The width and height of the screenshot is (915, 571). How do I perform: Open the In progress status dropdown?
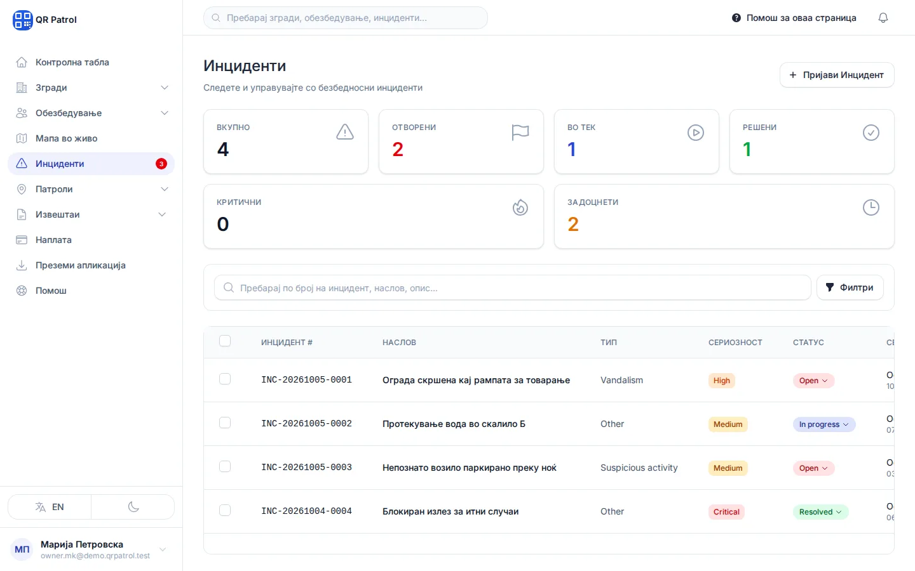tap(824, 424)
